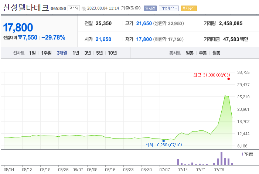Click the -29.78% change rate
The height and width of the screenshot is (174, 259).
click(x=53, y=37)
